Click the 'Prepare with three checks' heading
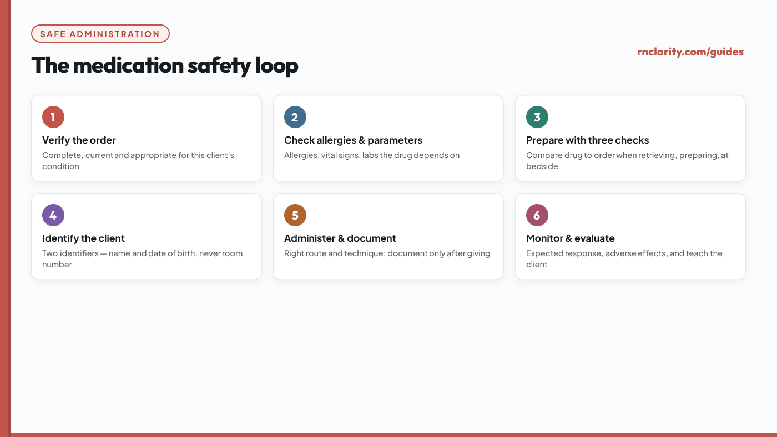The image size is (777, 437). pos(587,140)
